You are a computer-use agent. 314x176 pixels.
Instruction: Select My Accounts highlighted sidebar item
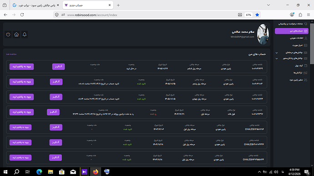(292, 31)
